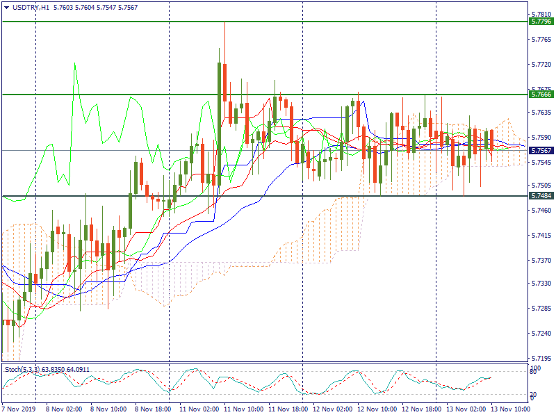Click the 7 Nov 2019 date label
The height and width of the screenshot is (417, 556).
pyautogui.click(x=20, y=410)
